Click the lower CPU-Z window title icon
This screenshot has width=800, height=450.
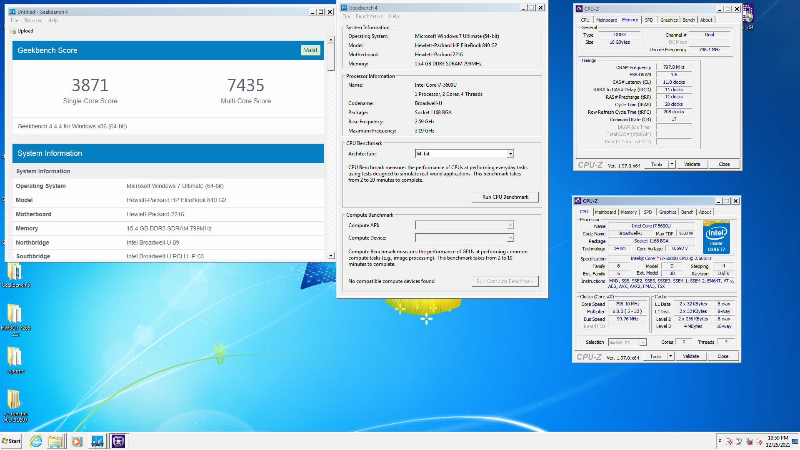pos(578,201)
